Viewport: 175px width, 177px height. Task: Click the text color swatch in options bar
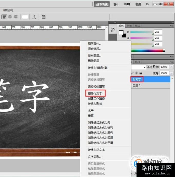pos(25,17)
